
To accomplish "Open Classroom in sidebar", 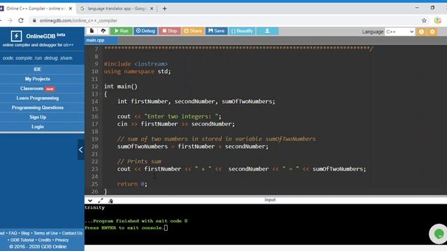I will coord(38,89).
